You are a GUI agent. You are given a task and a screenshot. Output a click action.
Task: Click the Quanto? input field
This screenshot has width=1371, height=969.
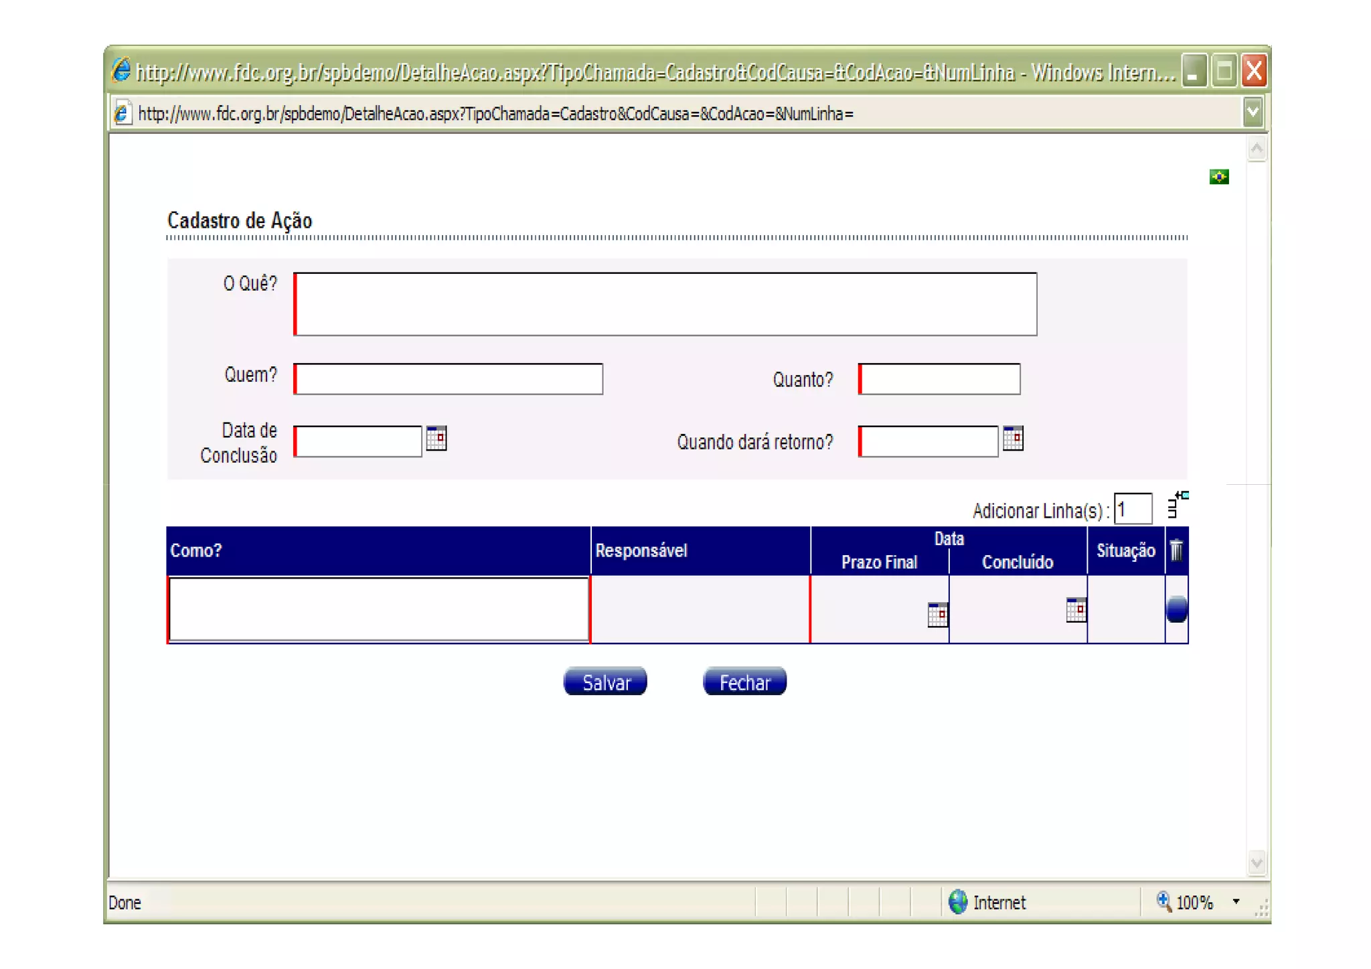point(939,379)
